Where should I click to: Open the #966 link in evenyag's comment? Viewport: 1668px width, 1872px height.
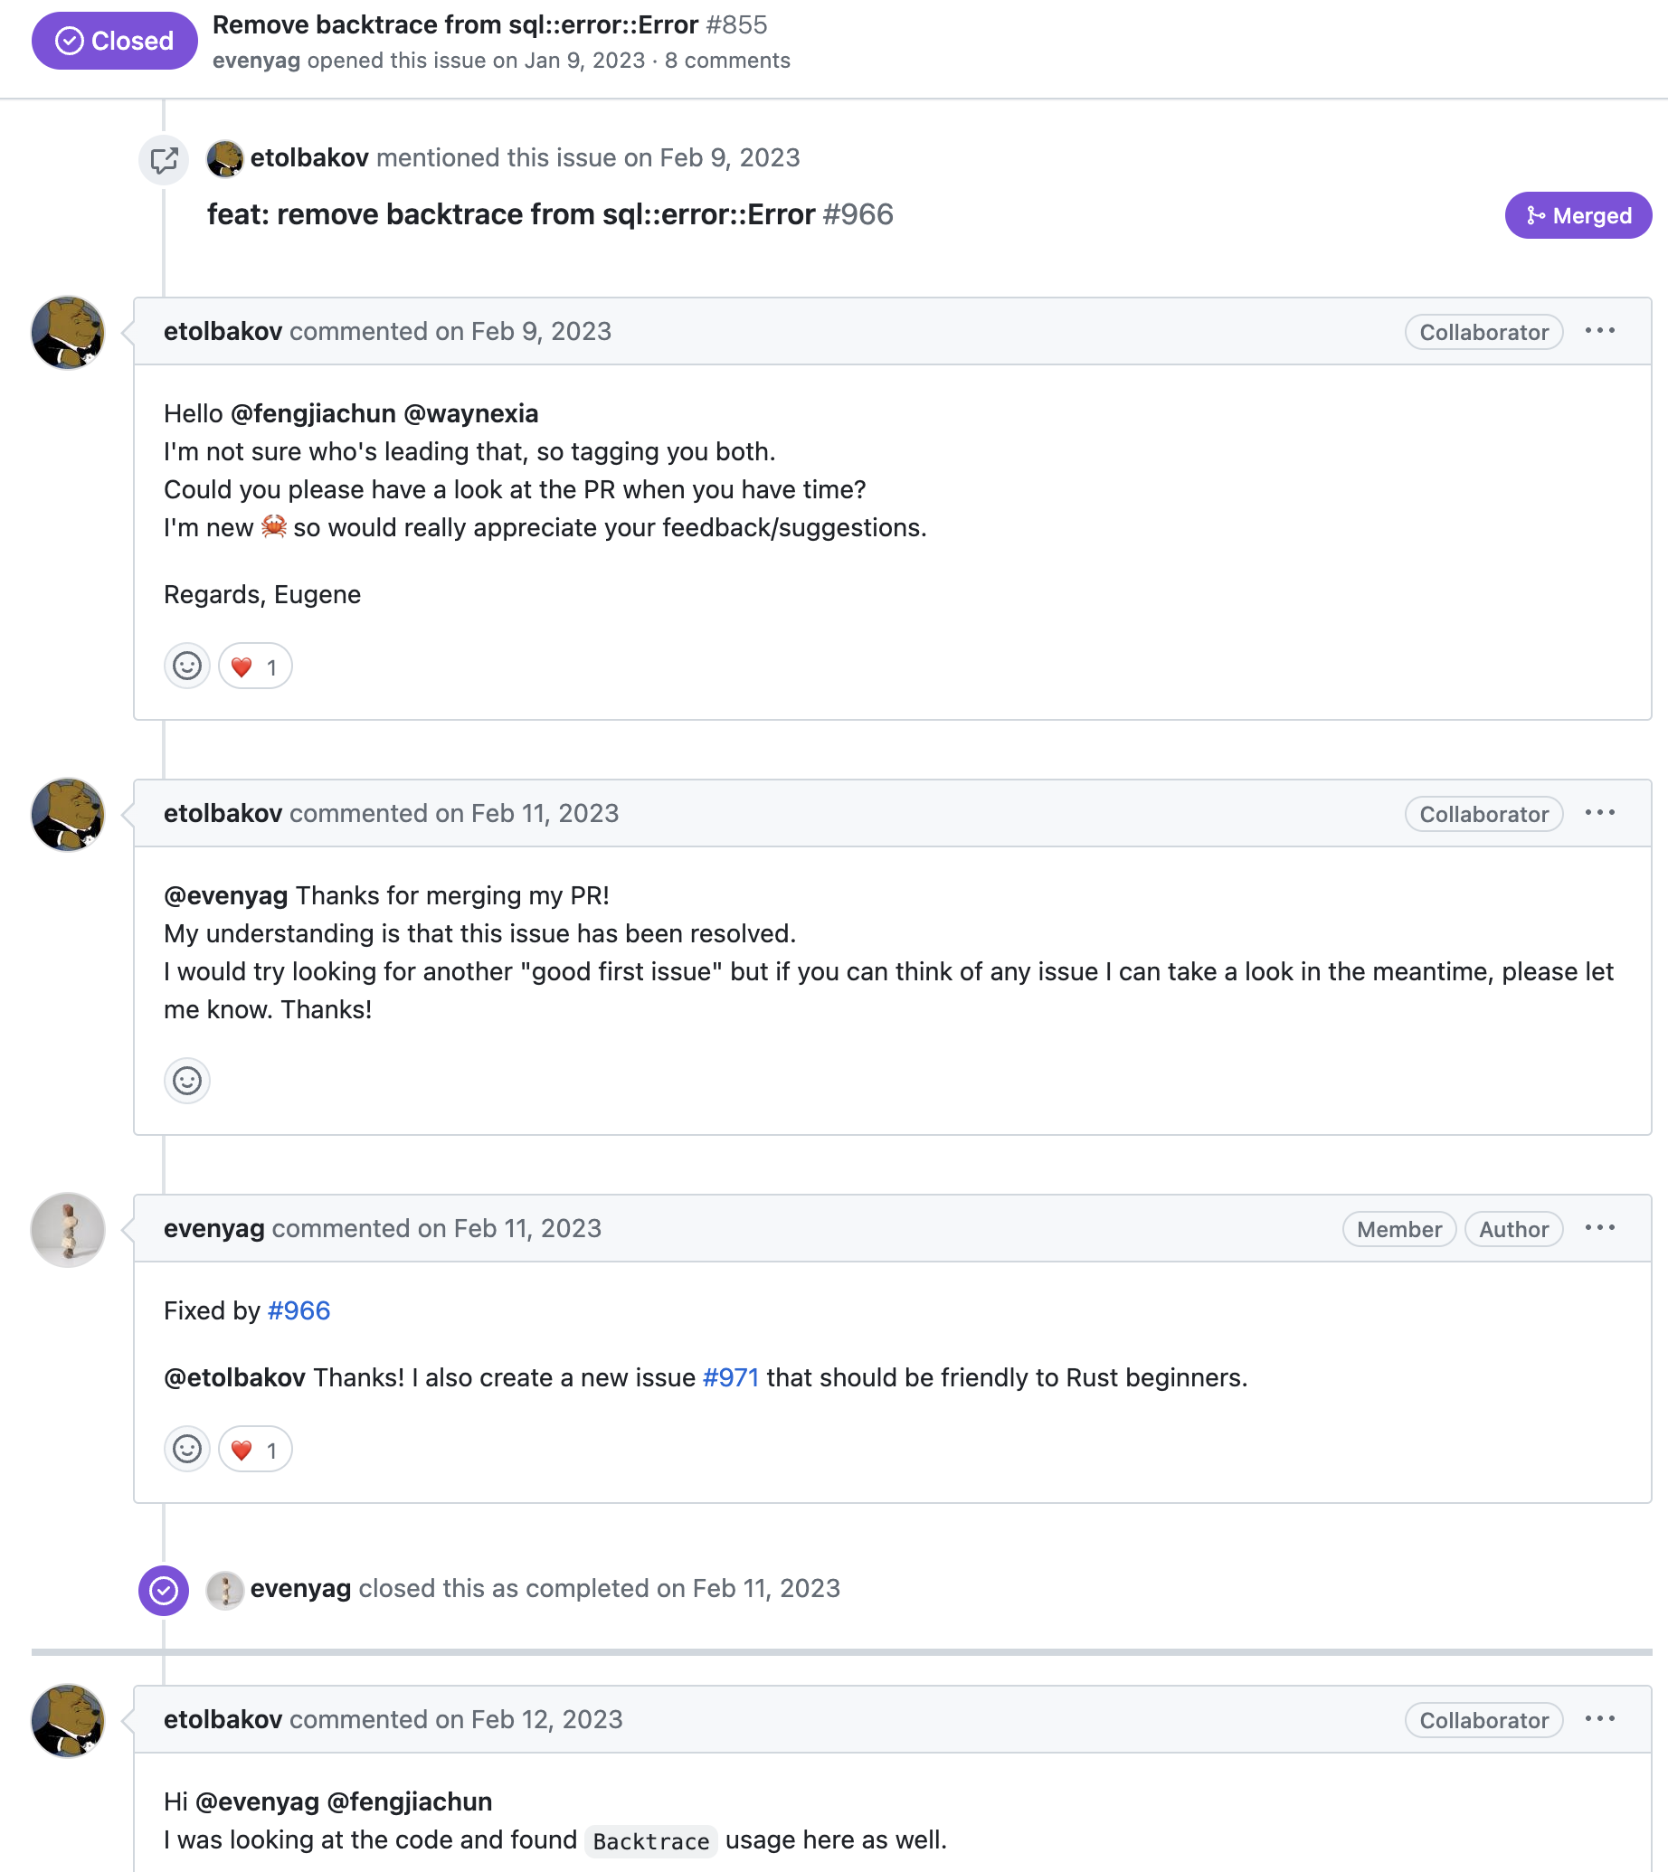click(299, 1311)
